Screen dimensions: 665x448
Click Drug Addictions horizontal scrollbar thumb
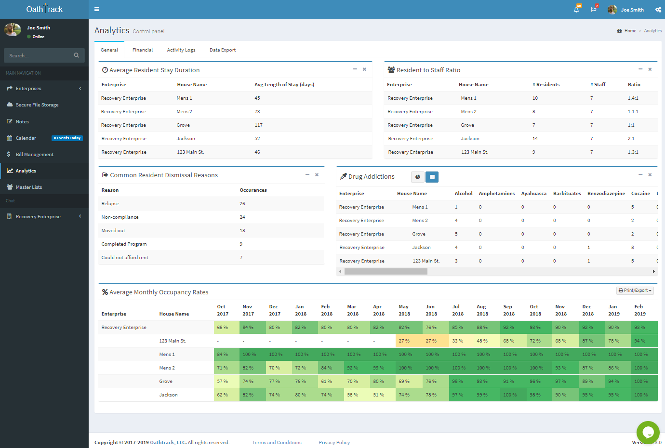386,272
